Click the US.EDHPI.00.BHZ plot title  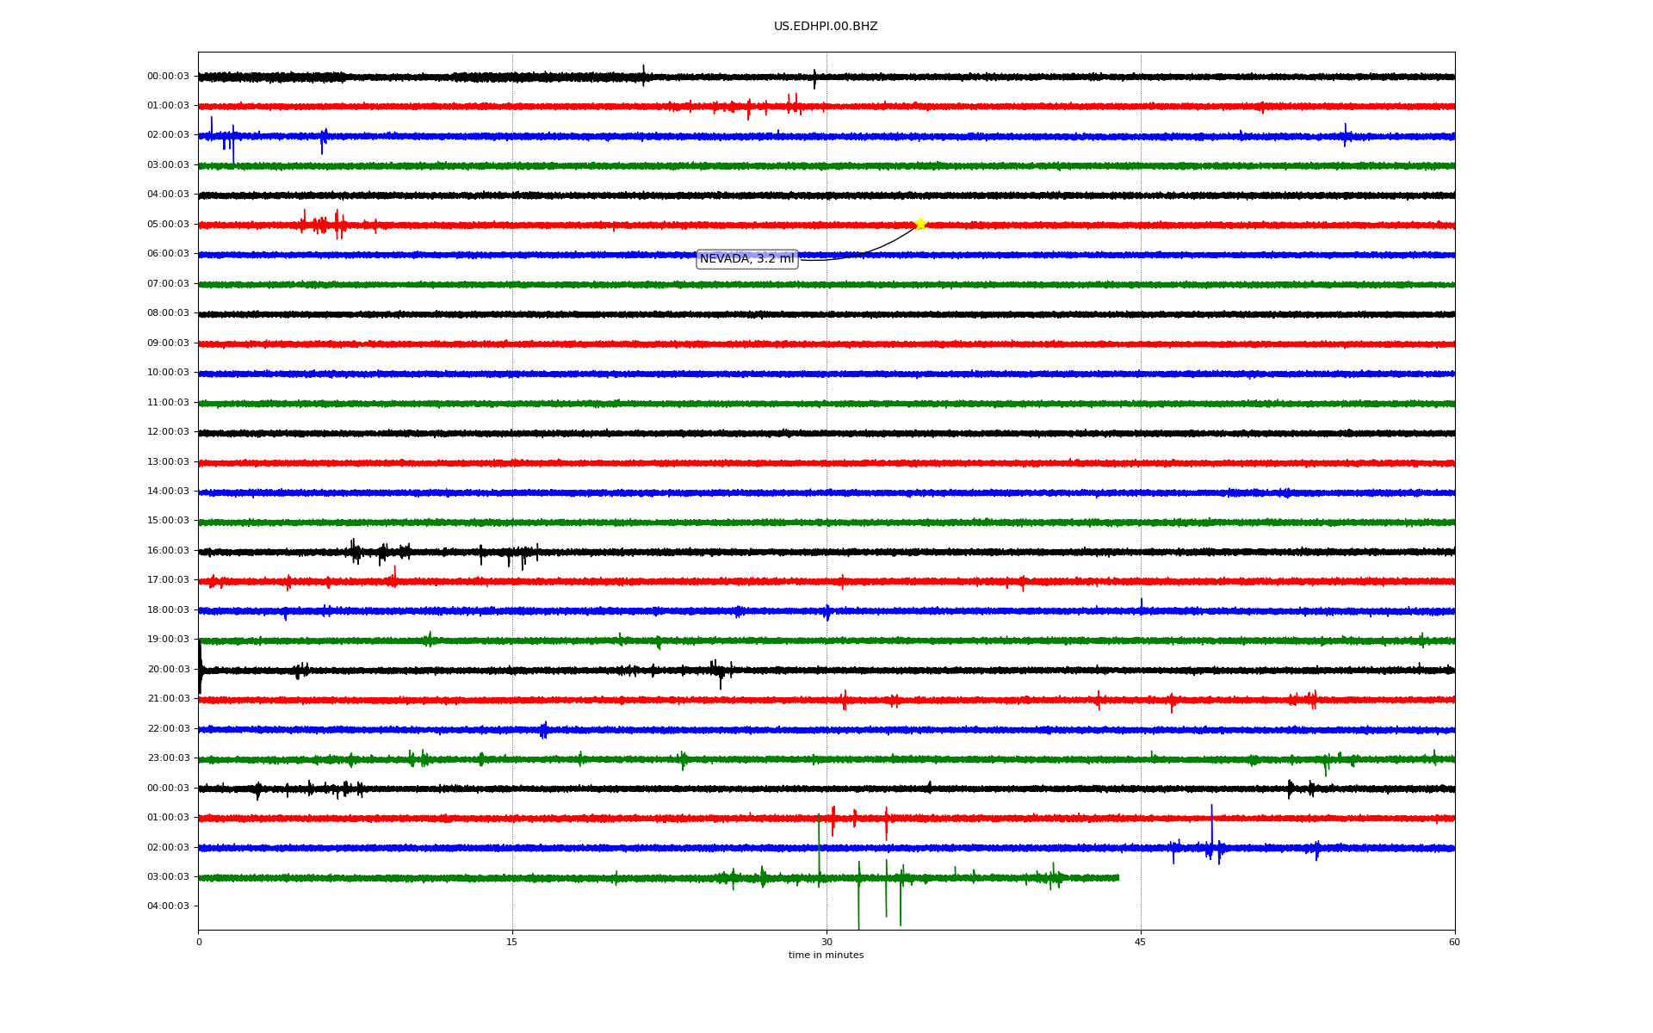pyautogui.click(x=826, y=27)
